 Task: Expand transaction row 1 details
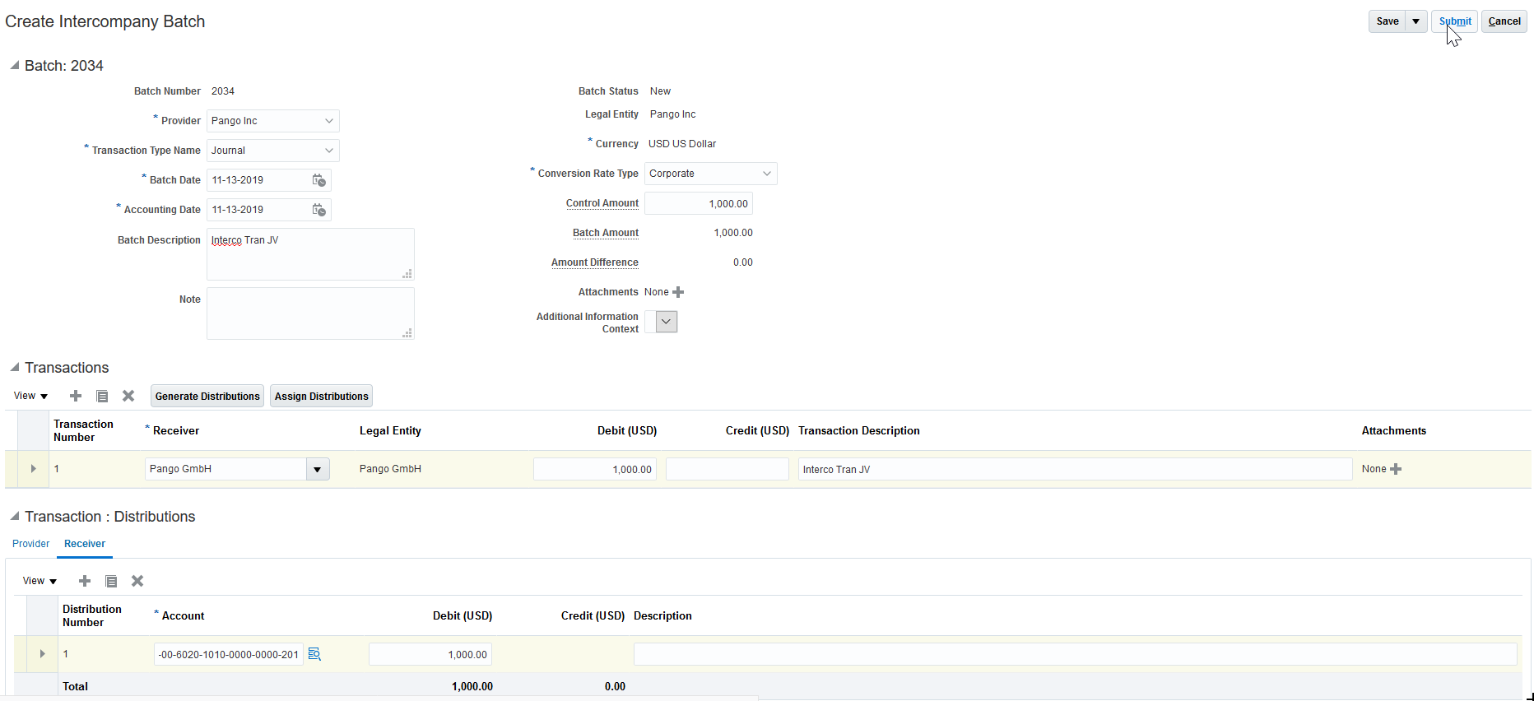coord(34,469)
